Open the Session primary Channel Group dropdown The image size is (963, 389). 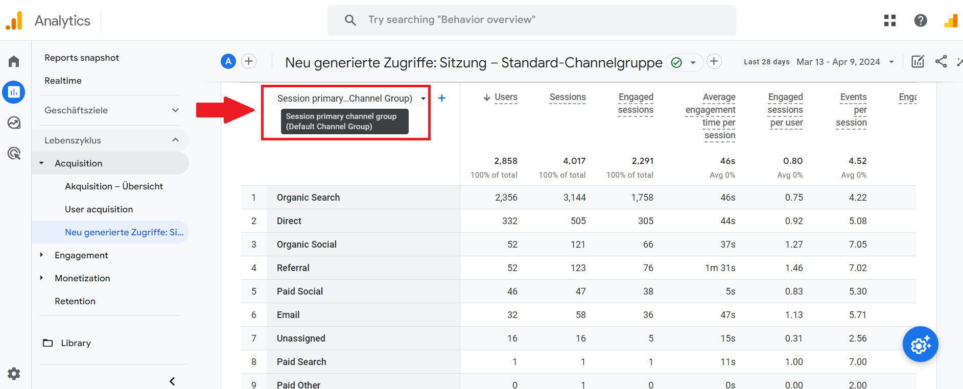(x=351, y=99)
